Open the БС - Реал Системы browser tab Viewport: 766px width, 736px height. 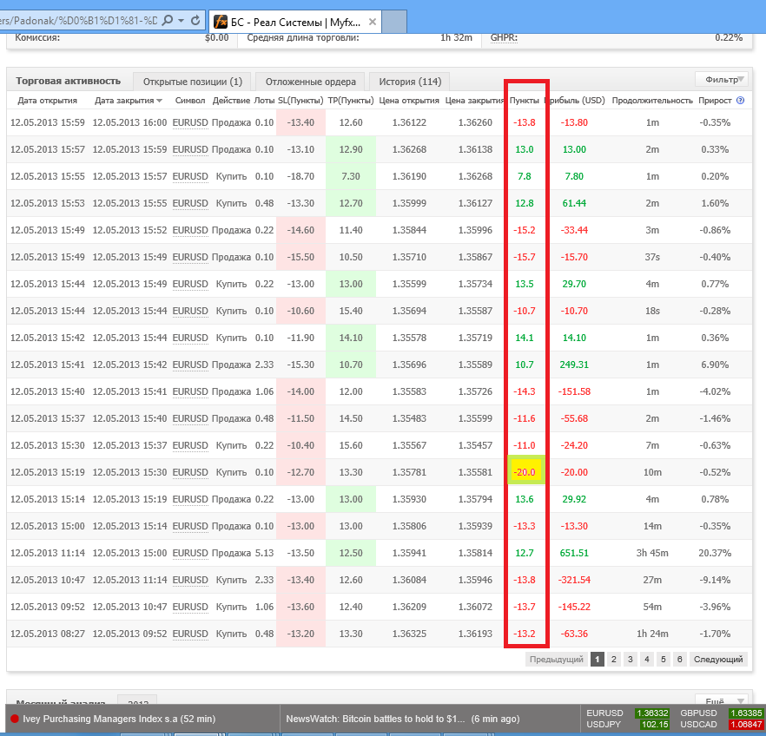295,22
